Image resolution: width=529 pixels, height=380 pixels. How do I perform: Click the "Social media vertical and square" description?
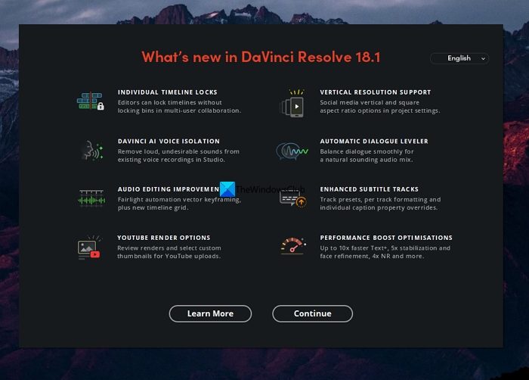click(380, 107)
